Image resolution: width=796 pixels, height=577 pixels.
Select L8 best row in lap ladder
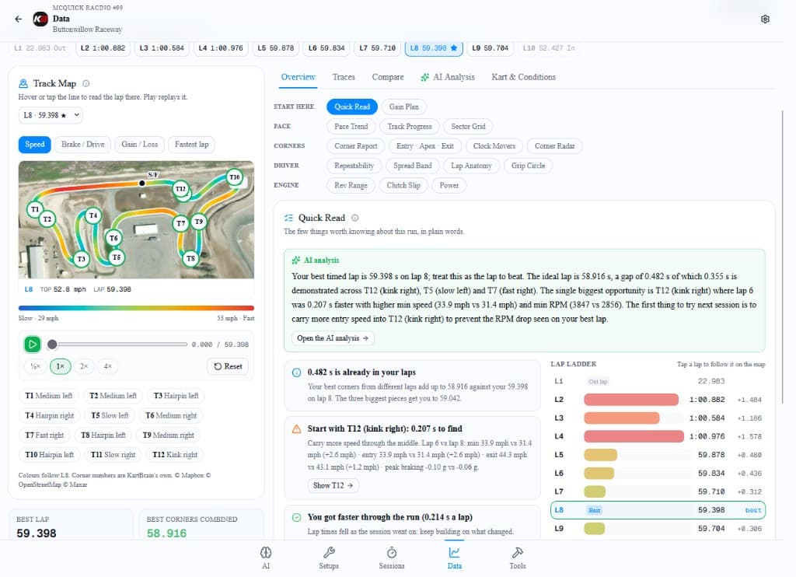pyautogui.click(x=658, y=510)
